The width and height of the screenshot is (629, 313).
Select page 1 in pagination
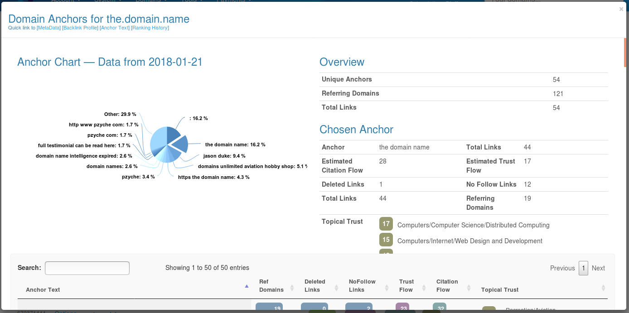click(x=584, y=268)
